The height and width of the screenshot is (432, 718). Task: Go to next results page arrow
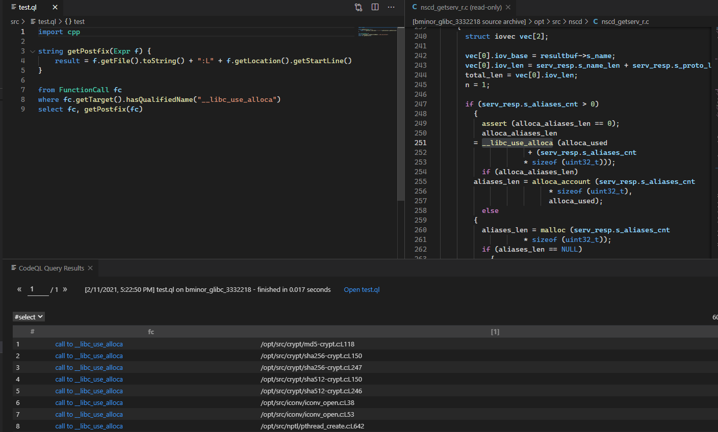pyautogui.click(x=65, y=289)
